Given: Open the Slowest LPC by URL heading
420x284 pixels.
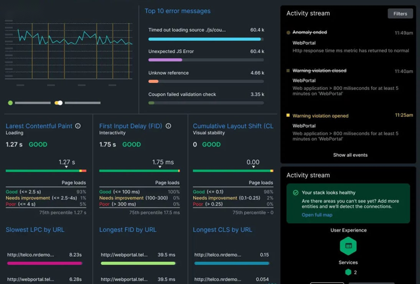Looking at the screenshot, I should pyautogui.click(x=34, y=230).
